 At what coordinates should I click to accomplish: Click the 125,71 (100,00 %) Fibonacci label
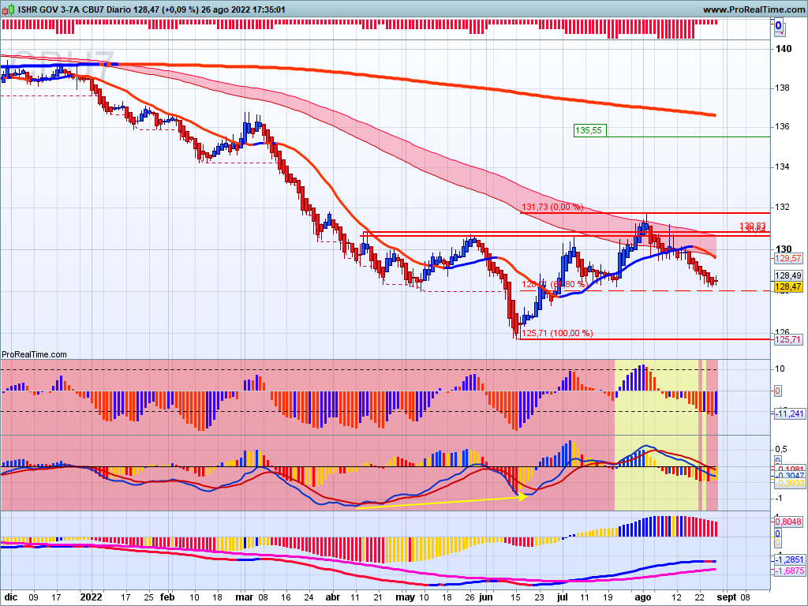click(x=557, y=334)
